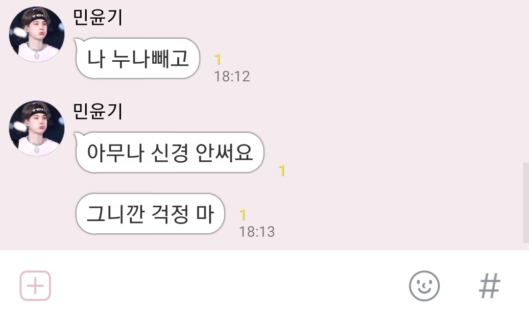Click the 민윤기 name above 아무나 신경 안써요

coord(98,111)
